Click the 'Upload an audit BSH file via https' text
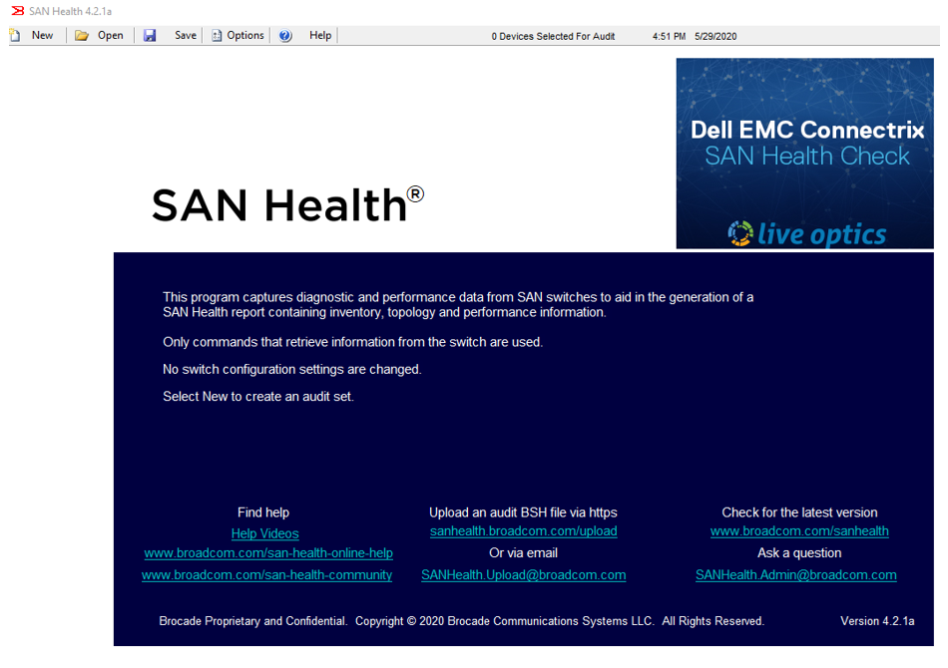This screenshot has width=948, height=668. (523, 512)
